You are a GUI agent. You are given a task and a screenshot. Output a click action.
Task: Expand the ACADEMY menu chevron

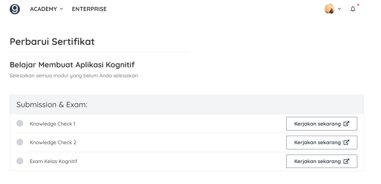click(x=61, y=9)
